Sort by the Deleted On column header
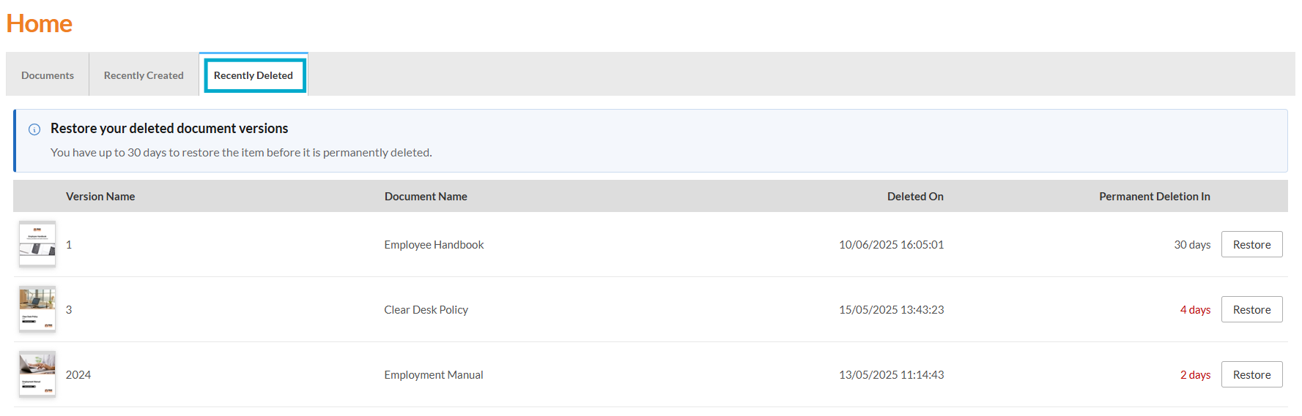Image resolution: width=1302 pixels, height=416 pixels. coord(915,197)
